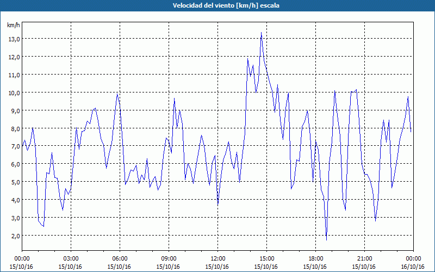Click the chart title 'Velocidad del viento [km/h] escala'
Viewport: 435px width, 272px height.
(226, 5)
